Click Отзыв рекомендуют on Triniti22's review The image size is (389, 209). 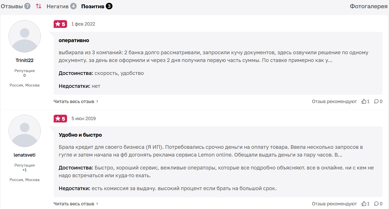pos(334,102)
